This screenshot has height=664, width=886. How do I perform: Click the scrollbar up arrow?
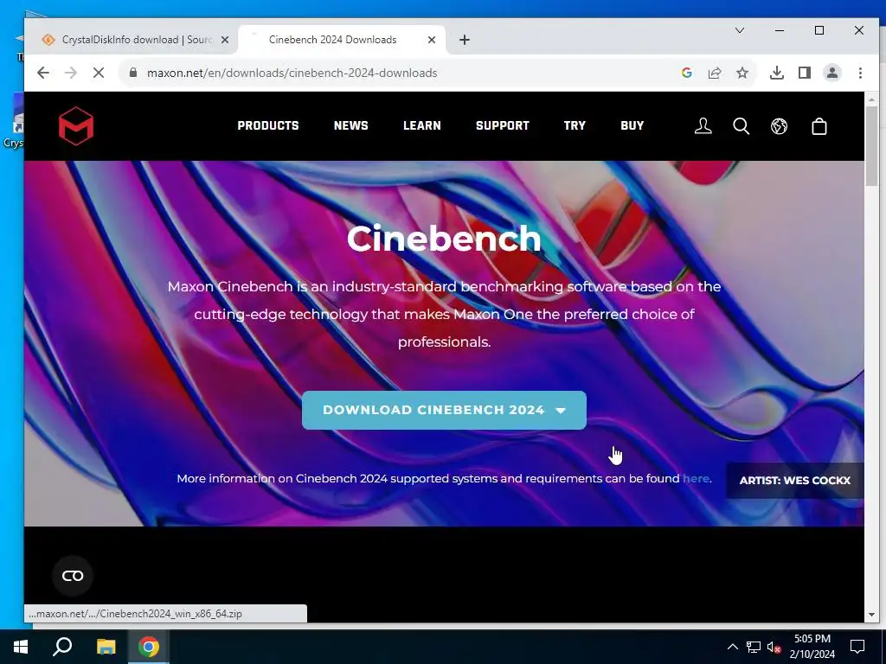870,99
